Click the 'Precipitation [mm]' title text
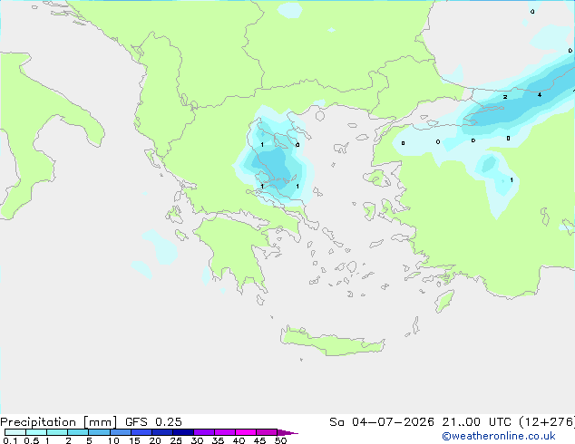The width and height of the screenshot is (575, 444). pyautogui.click(x=59, y=422)
